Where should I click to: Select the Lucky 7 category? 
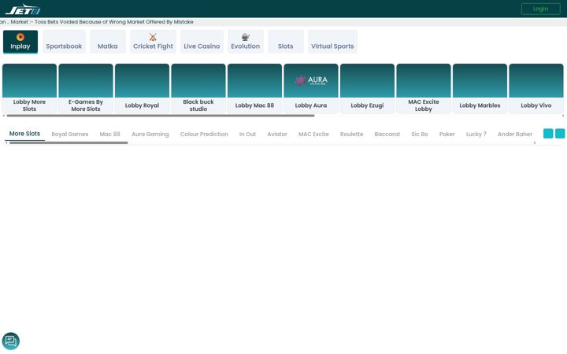click(x=476, y=134)
